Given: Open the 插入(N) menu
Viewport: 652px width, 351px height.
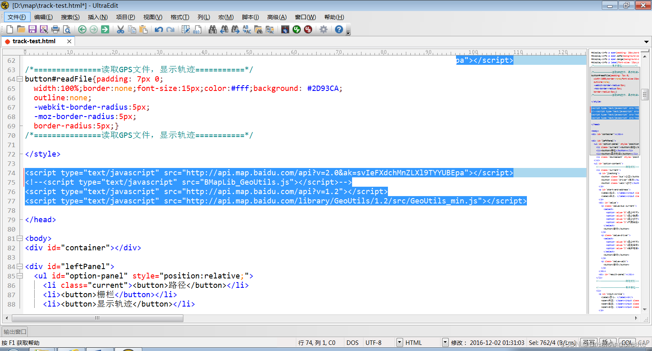Looking at the screenshot, I should pyautogui.click(x=98, y=17).
